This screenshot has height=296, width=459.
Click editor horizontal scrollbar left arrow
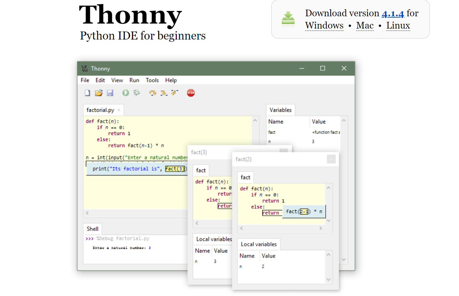point(88,213)
